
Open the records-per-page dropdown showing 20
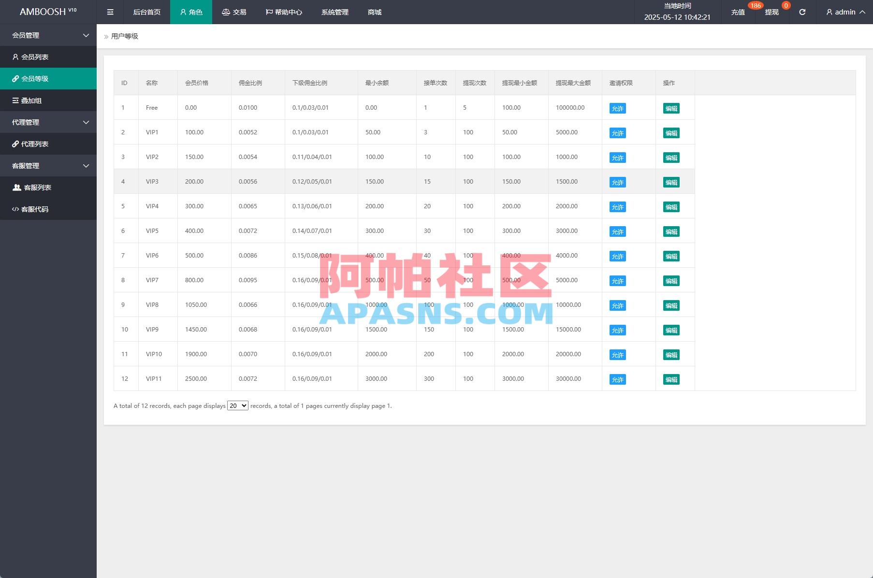click(x=237, y=405)
